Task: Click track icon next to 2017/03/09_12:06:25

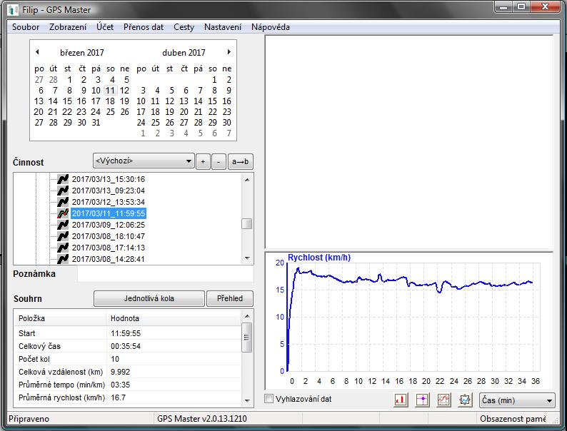Action: (63, 225)
